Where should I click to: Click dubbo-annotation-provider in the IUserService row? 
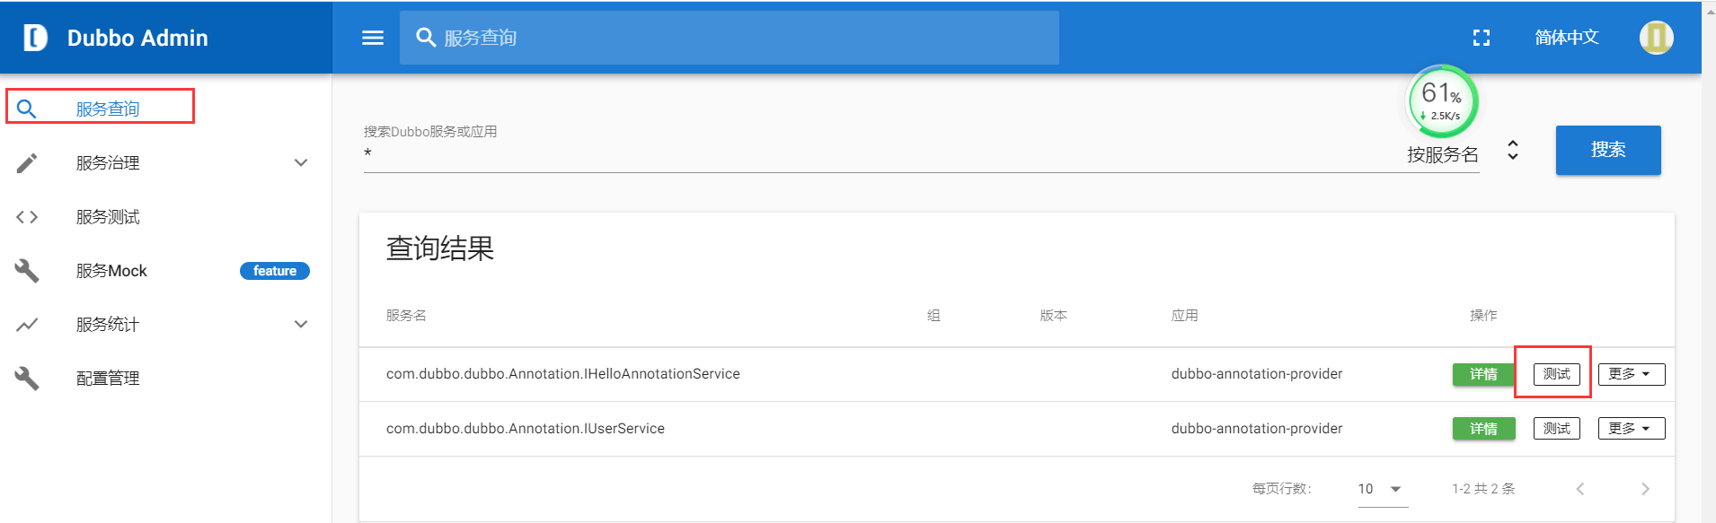[x=1257, y=429]
